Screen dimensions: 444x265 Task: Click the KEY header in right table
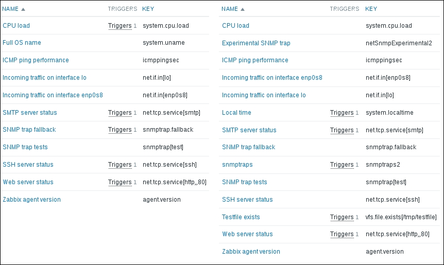pos(371,9)
